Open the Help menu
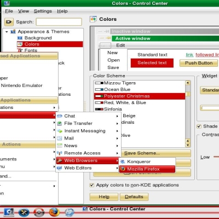This screenshot has width=219, height=219. click(x=62, y=11)
